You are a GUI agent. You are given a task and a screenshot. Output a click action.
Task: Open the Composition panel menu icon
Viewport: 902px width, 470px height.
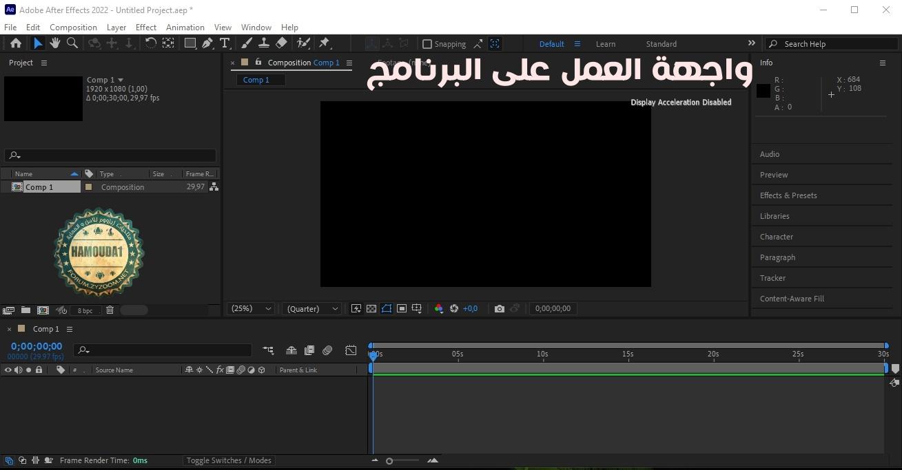349,63
